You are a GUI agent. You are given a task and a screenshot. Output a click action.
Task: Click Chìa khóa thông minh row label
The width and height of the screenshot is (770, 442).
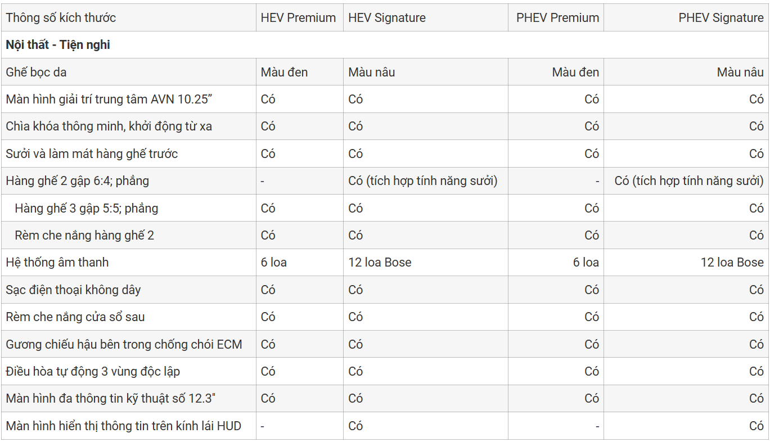pos(109,127)
